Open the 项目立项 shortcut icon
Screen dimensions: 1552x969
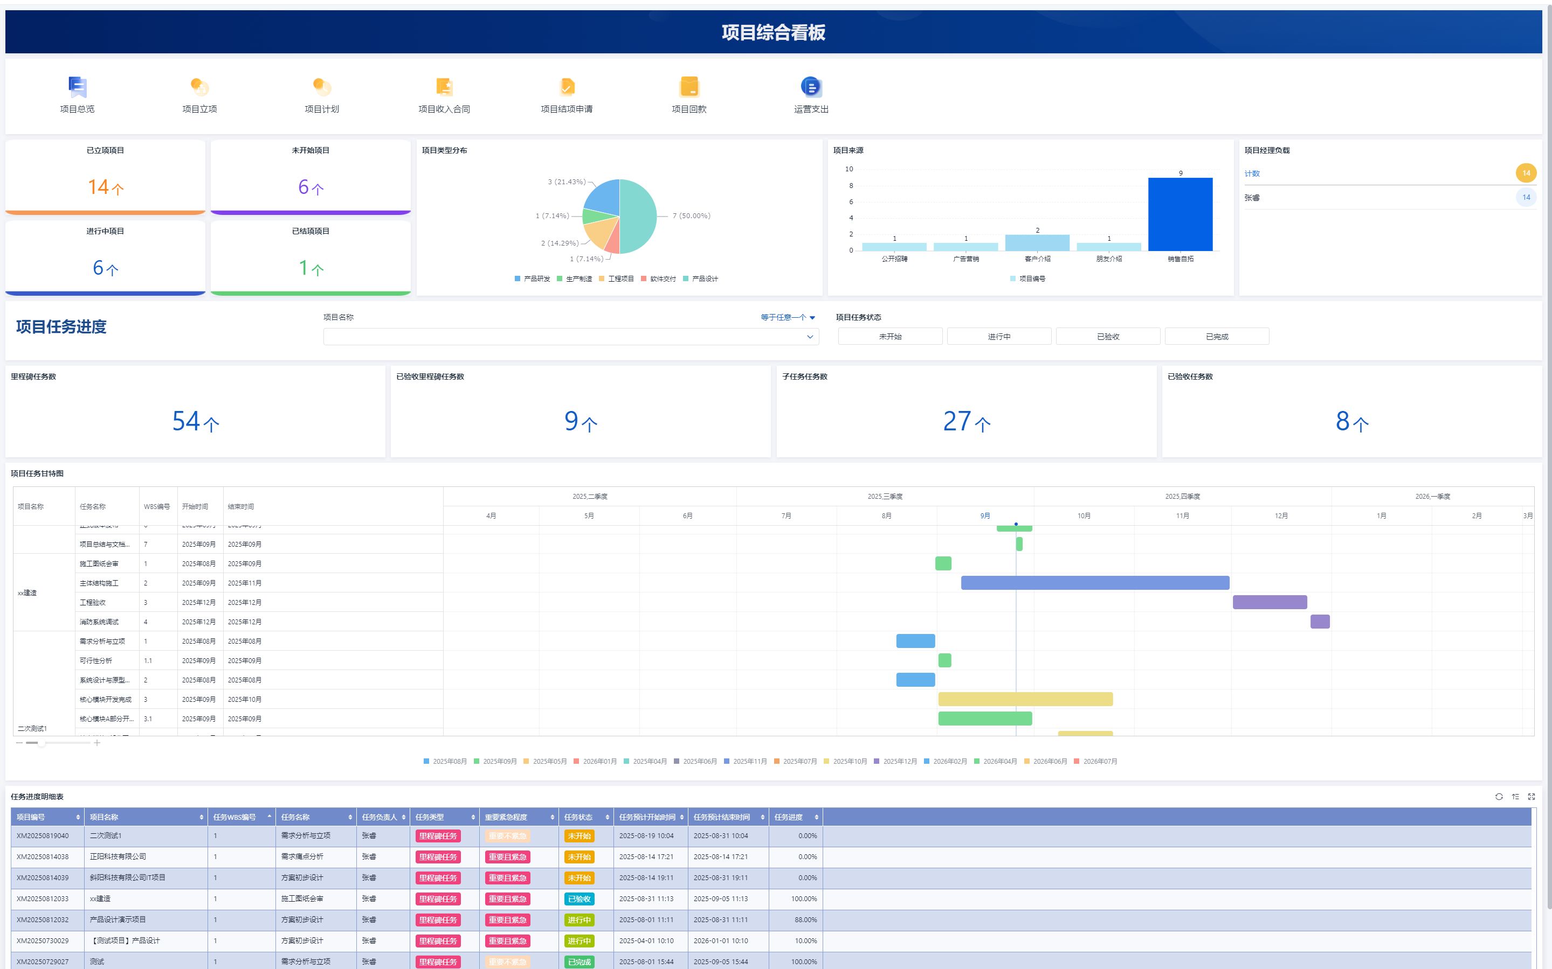[199, 87]
